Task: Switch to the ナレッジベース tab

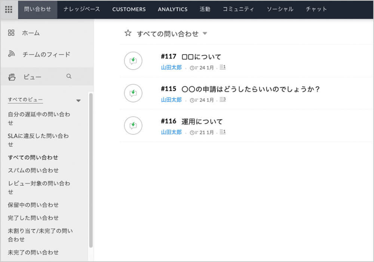Action: (82, 9)
